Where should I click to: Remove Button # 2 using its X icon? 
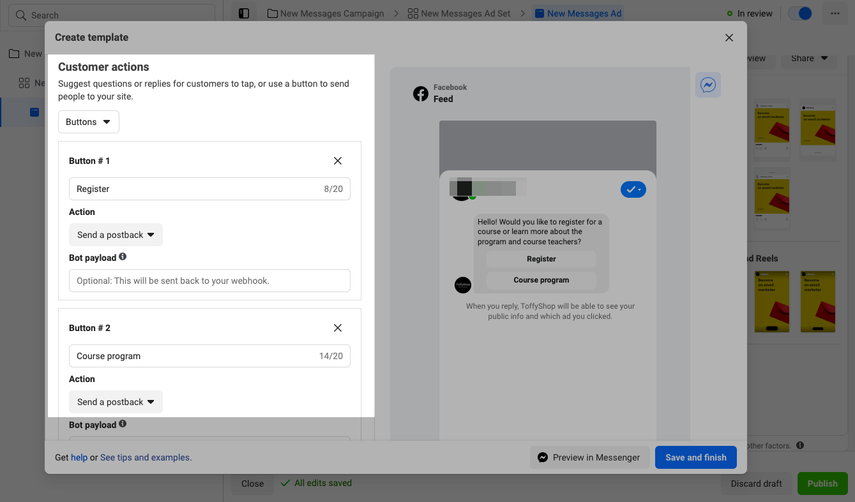point(338,328)
